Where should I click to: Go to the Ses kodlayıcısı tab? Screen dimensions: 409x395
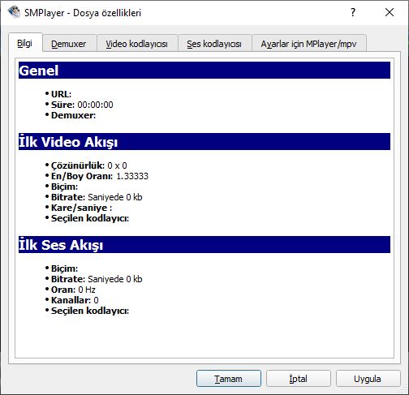coord(214,44)
